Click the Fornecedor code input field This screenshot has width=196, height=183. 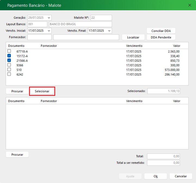pyautogui.click(x=39, y=37)
